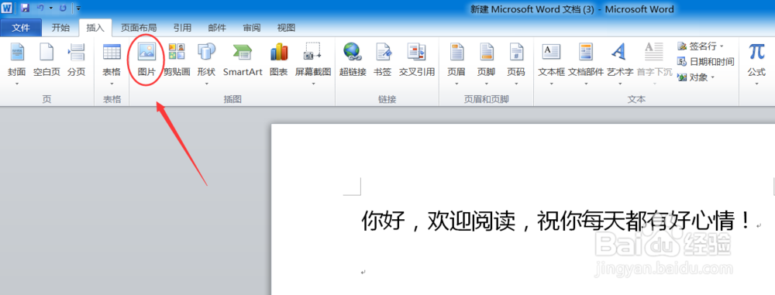The image size is (775, 295).
Task: Expand the 文本框 dropdown arrow
Action: 551,84
